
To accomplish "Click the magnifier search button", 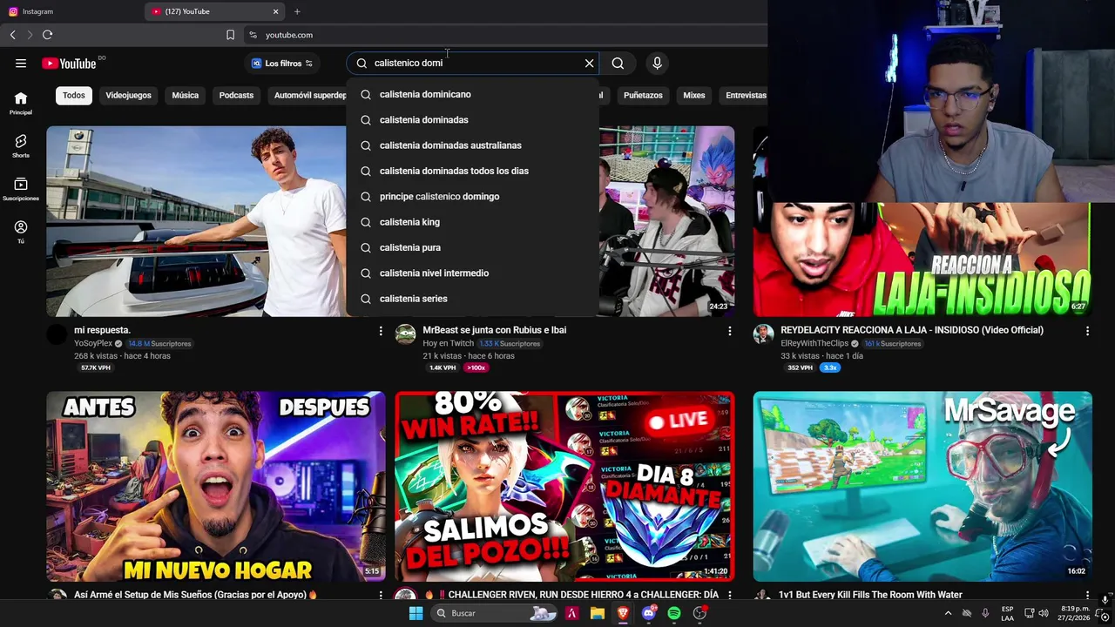I will point(618,63).
